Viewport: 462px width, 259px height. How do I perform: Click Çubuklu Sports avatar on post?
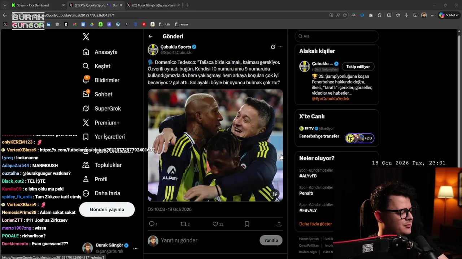pyautogui.click(x=153, y=50)
